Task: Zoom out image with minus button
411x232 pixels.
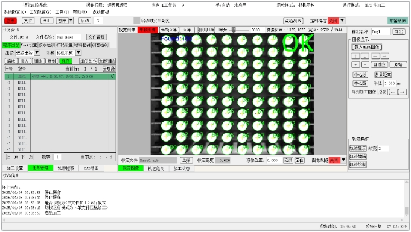Action: (x=365, y=64)
